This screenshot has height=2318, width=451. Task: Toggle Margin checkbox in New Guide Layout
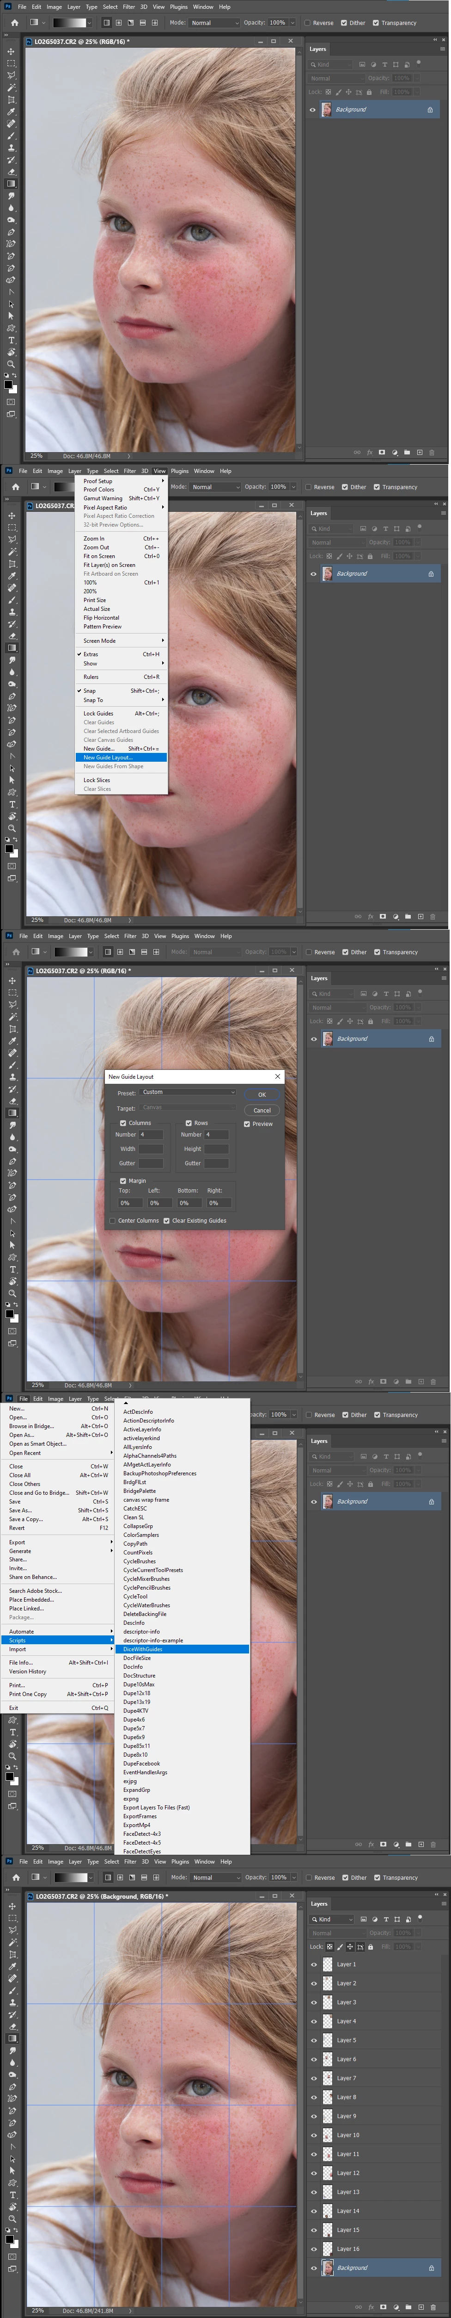pyautogui.click(x=123, y=1181)
